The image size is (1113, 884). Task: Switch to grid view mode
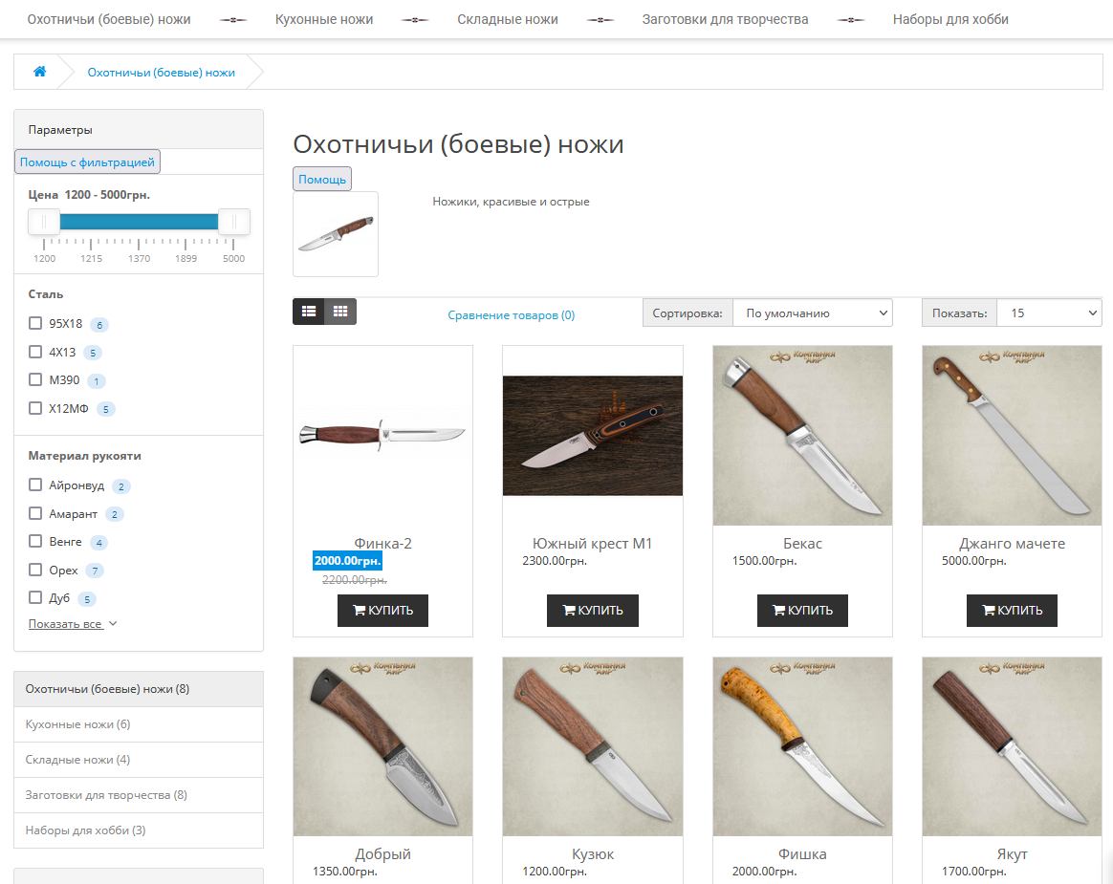(x=339, y=311)
